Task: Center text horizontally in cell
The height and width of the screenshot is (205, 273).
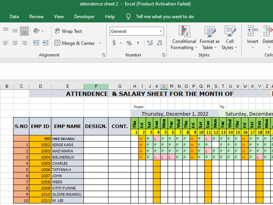Action: pyautogui.click(x=15, y=43)
